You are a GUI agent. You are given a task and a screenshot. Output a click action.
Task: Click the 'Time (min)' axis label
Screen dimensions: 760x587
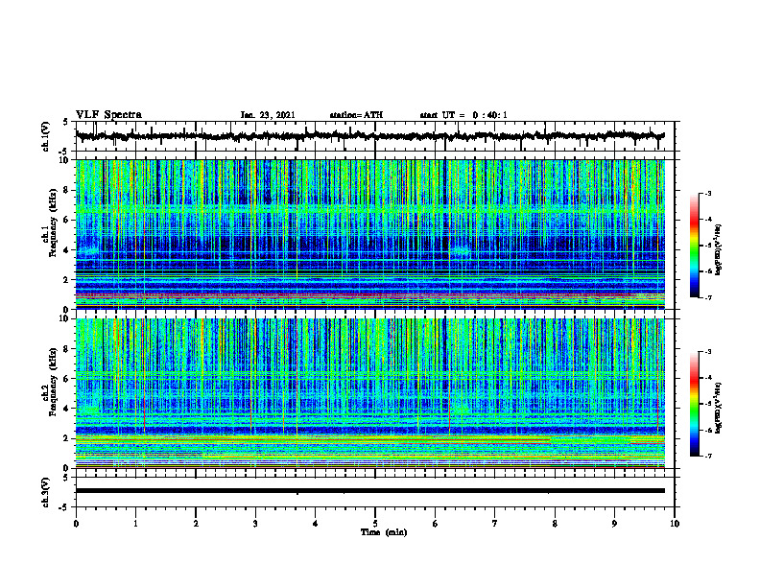click(x=384, y=532)
